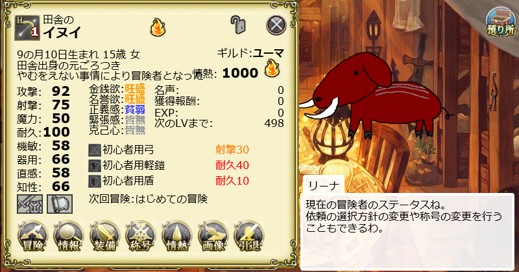
Task: Select the 初心者用弓 equipment row
Action: point(169,150)
